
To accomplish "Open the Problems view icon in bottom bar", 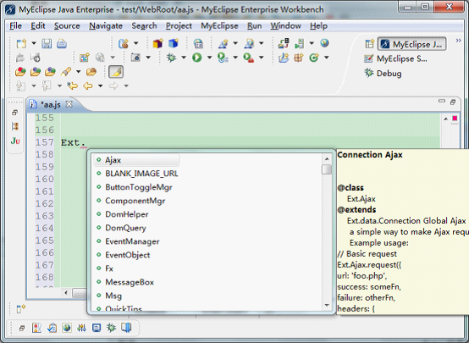I will click(x=36, y=328).
